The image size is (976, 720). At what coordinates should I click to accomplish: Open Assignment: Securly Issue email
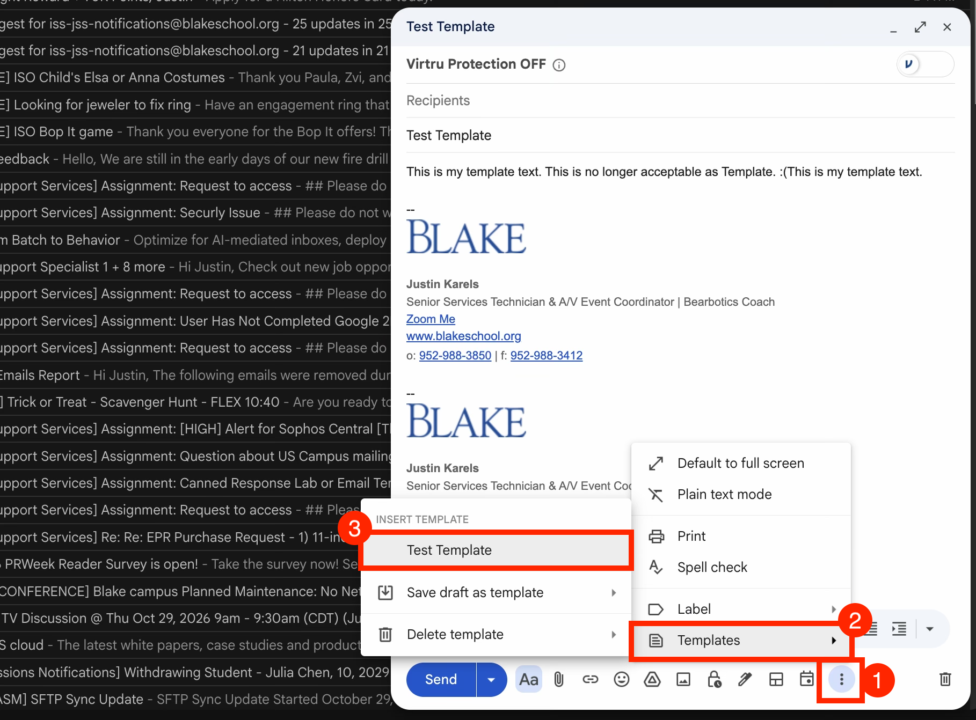click(195, 212)
